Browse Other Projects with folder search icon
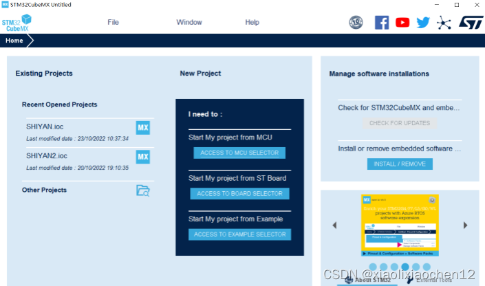 tap(143, 190)
